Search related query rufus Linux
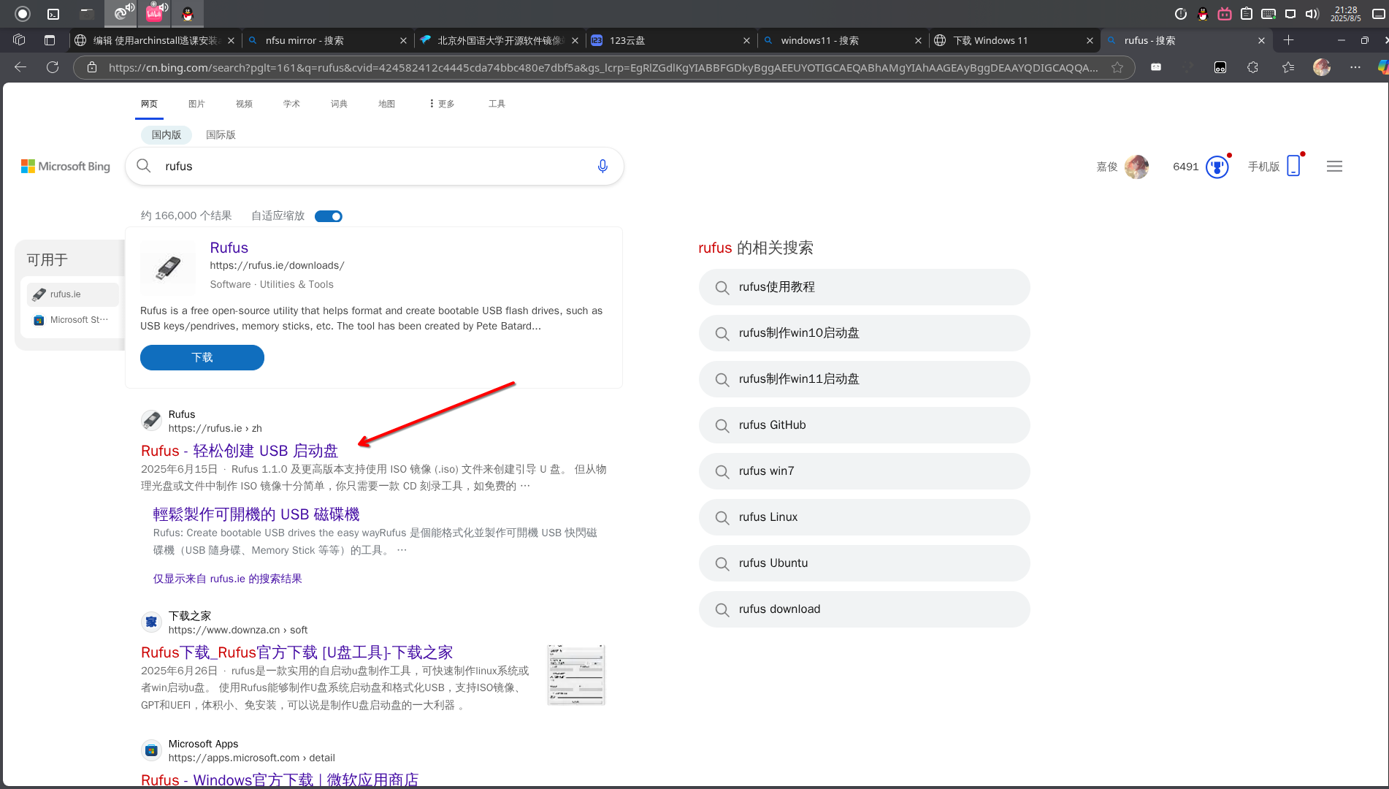Screen dimensions: 1389x789 tap(864, 517)
